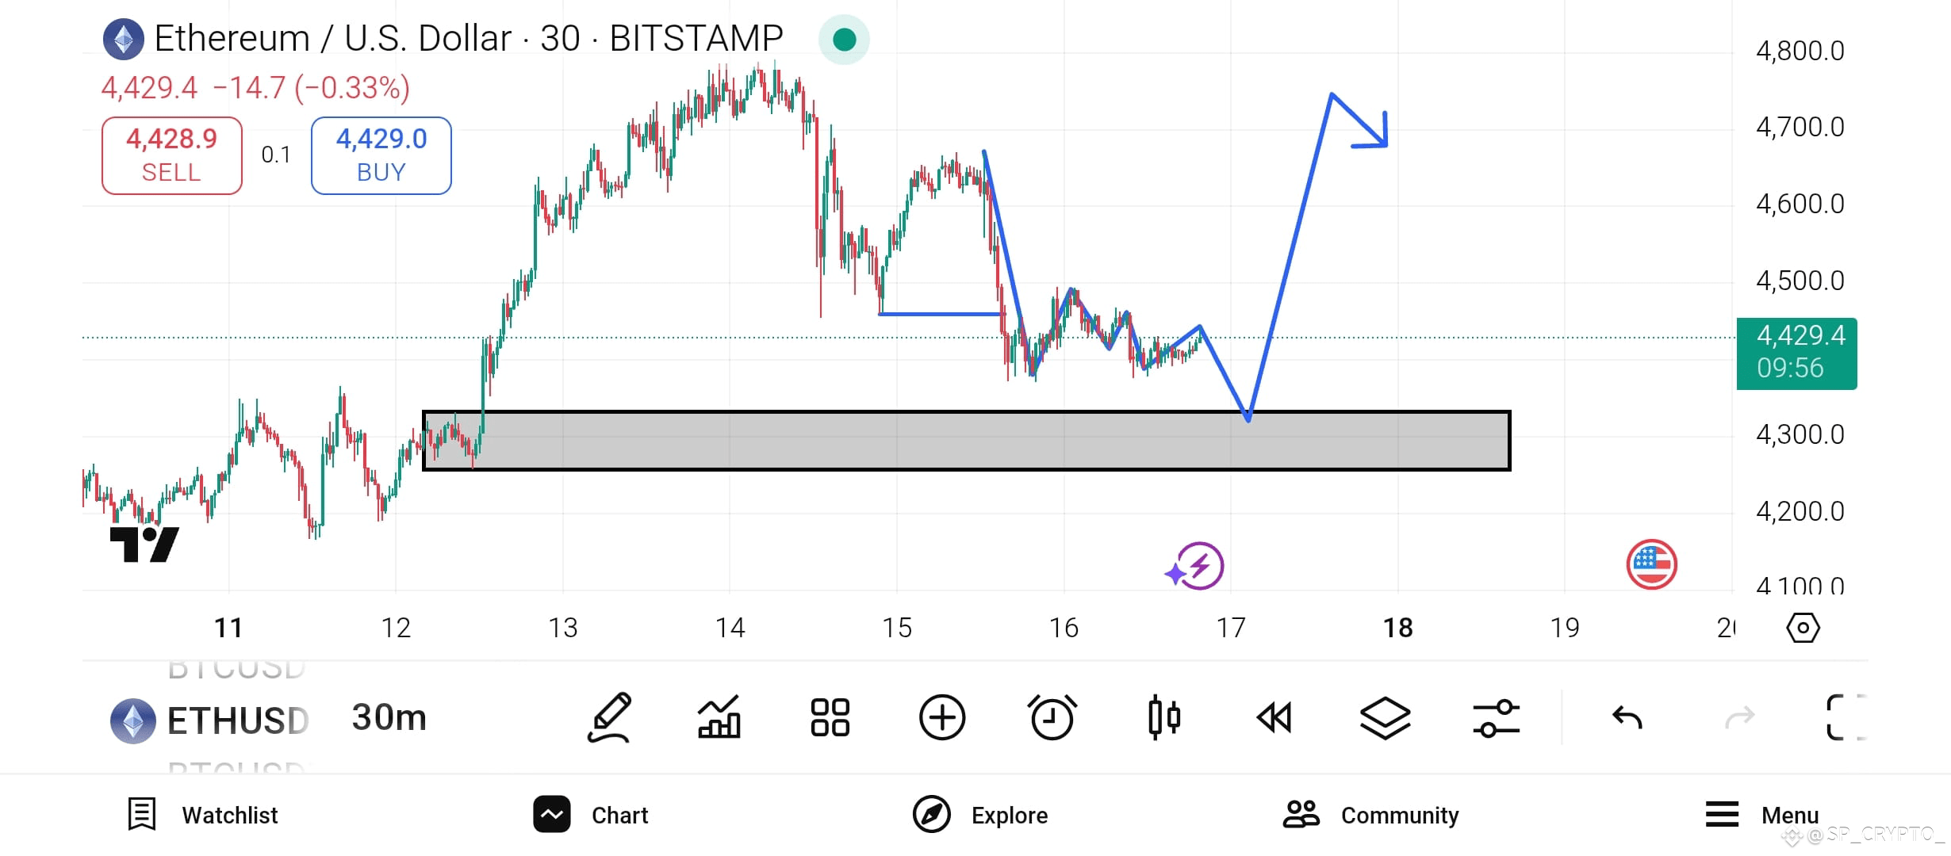1951x856 pixels.
Task: Open the 30m timeframe selector
Action: click(x=389, y=717)
